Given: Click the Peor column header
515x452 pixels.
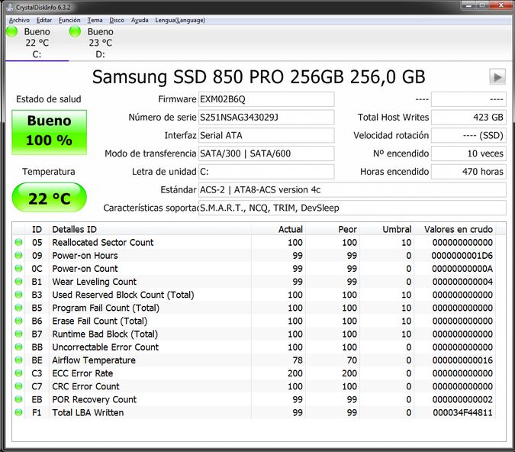Looking at the screenshot, I should tap(333, 229).
